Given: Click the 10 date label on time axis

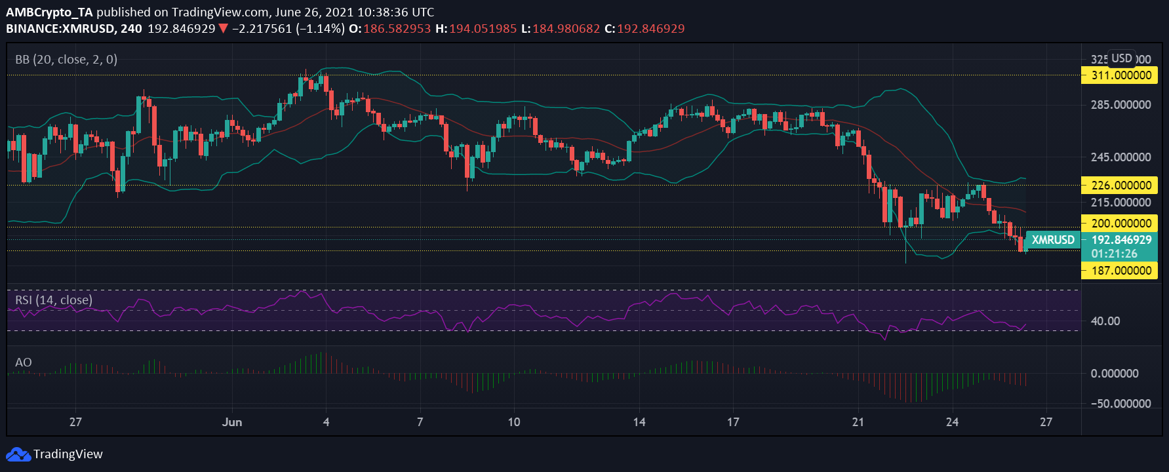Looking at the screenshot, I should coord(514,422).
